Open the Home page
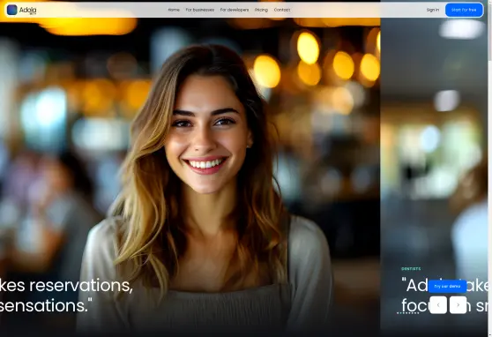This screenshot has width=492, height=337. [x=174, y=10]
